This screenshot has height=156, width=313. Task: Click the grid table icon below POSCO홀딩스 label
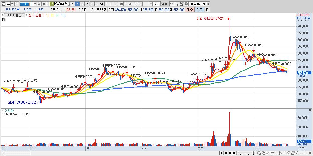coord(4,20)
